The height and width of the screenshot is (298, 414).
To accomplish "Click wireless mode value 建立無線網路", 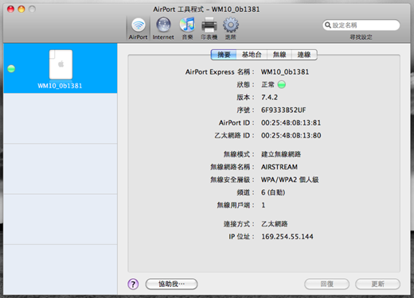I will (x=281, y=154).
